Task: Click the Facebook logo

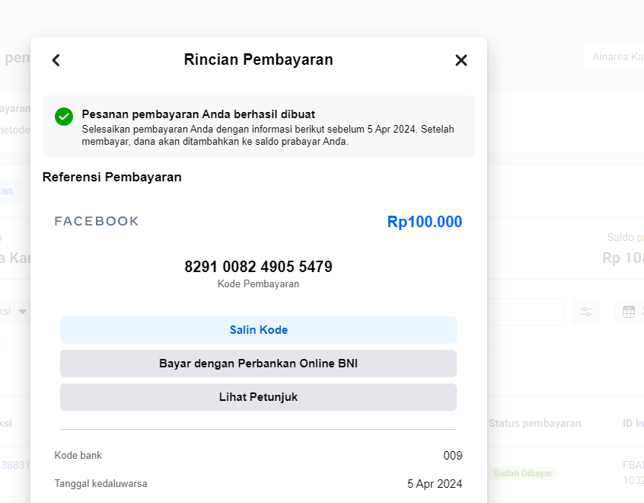Action: click(97, 222)
